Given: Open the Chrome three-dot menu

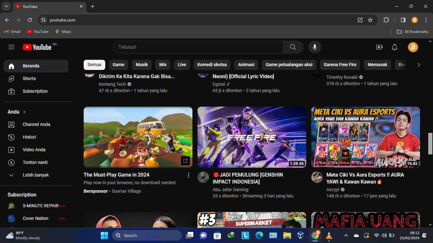Looking at the screenshot, I should (x=426, y=20).
